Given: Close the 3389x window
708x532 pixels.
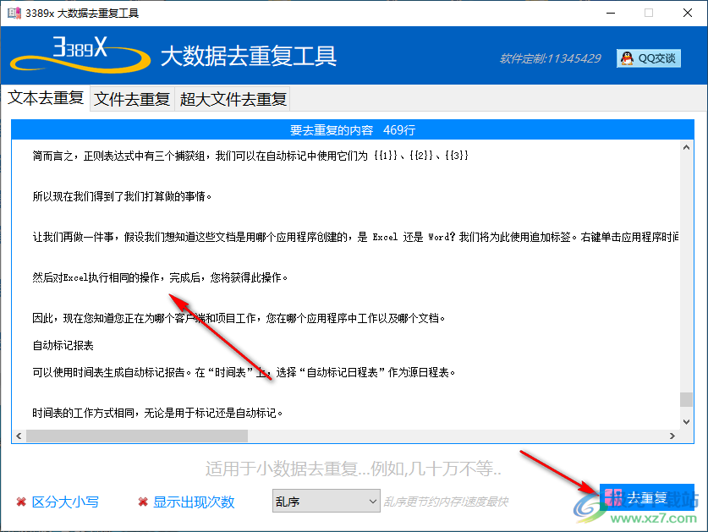Looking at the screenshot, I should [687, 13].
